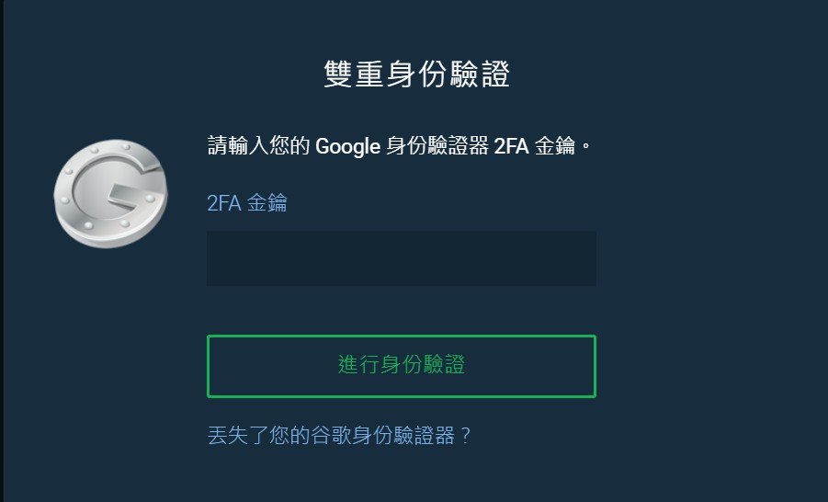Screen dimensions: 828x502
Task: Focus the dark 2FA key text box
Action: (x=401, y=258)
